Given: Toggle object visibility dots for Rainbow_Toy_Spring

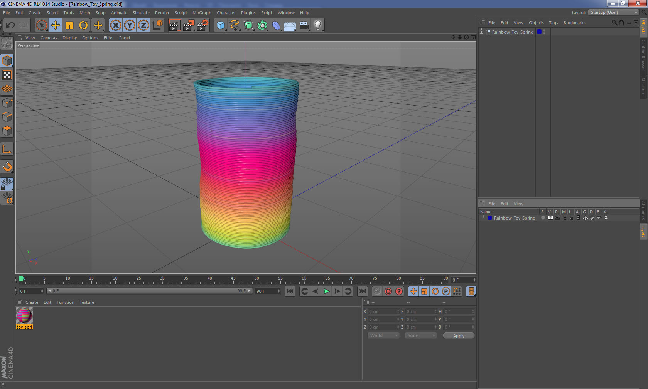Looking at the screenshot, I should [544, 32].
